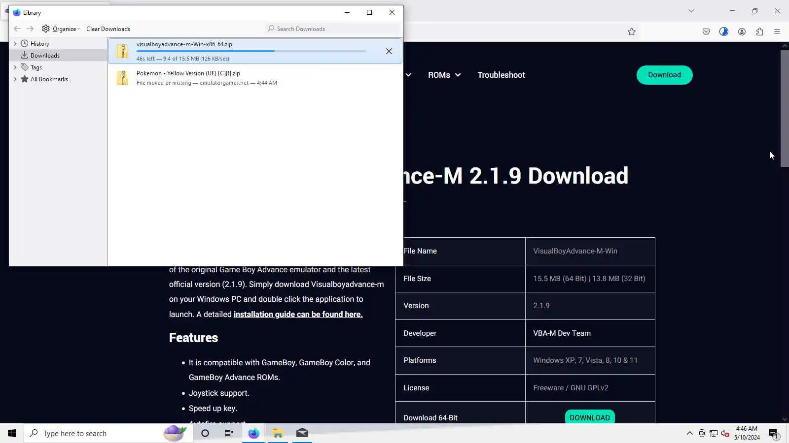Click the VisualBoyAdvance-M-Win file name cell

(590, 251)
